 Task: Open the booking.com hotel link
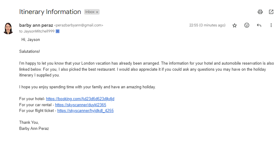click(x=80, y=99)
